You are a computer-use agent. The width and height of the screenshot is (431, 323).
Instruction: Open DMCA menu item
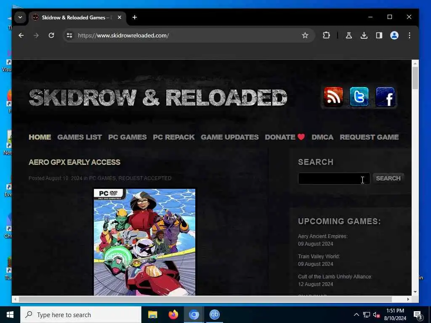tap(322, 137)
